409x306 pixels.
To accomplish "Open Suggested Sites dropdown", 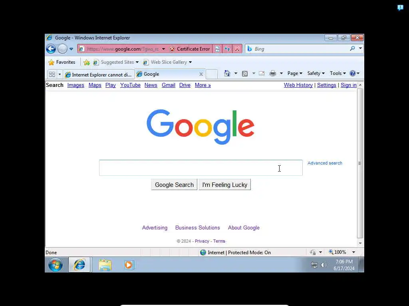I will pos(116,62).
